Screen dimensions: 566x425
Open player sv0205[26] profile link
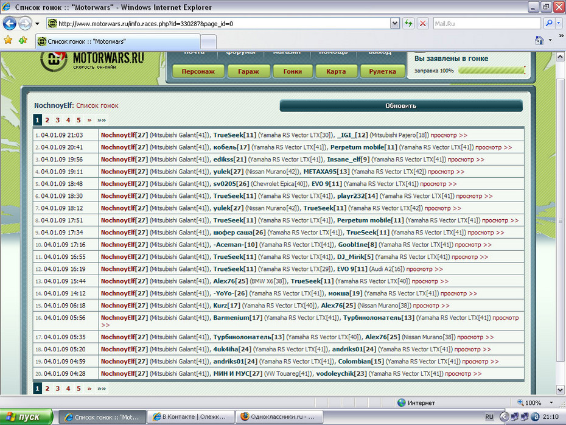pyautogui.click(x=231, y=184)
